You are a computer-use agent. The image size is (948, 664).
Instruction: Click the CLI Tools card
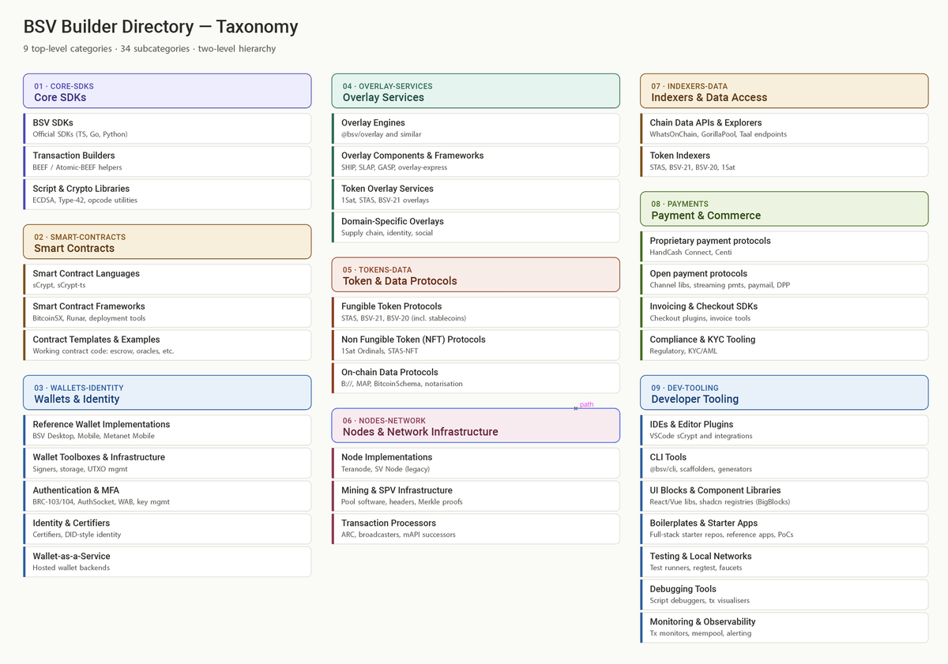point(784,463)
